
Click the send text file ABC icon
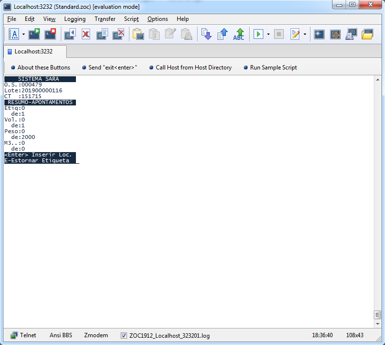coord(238,34)
